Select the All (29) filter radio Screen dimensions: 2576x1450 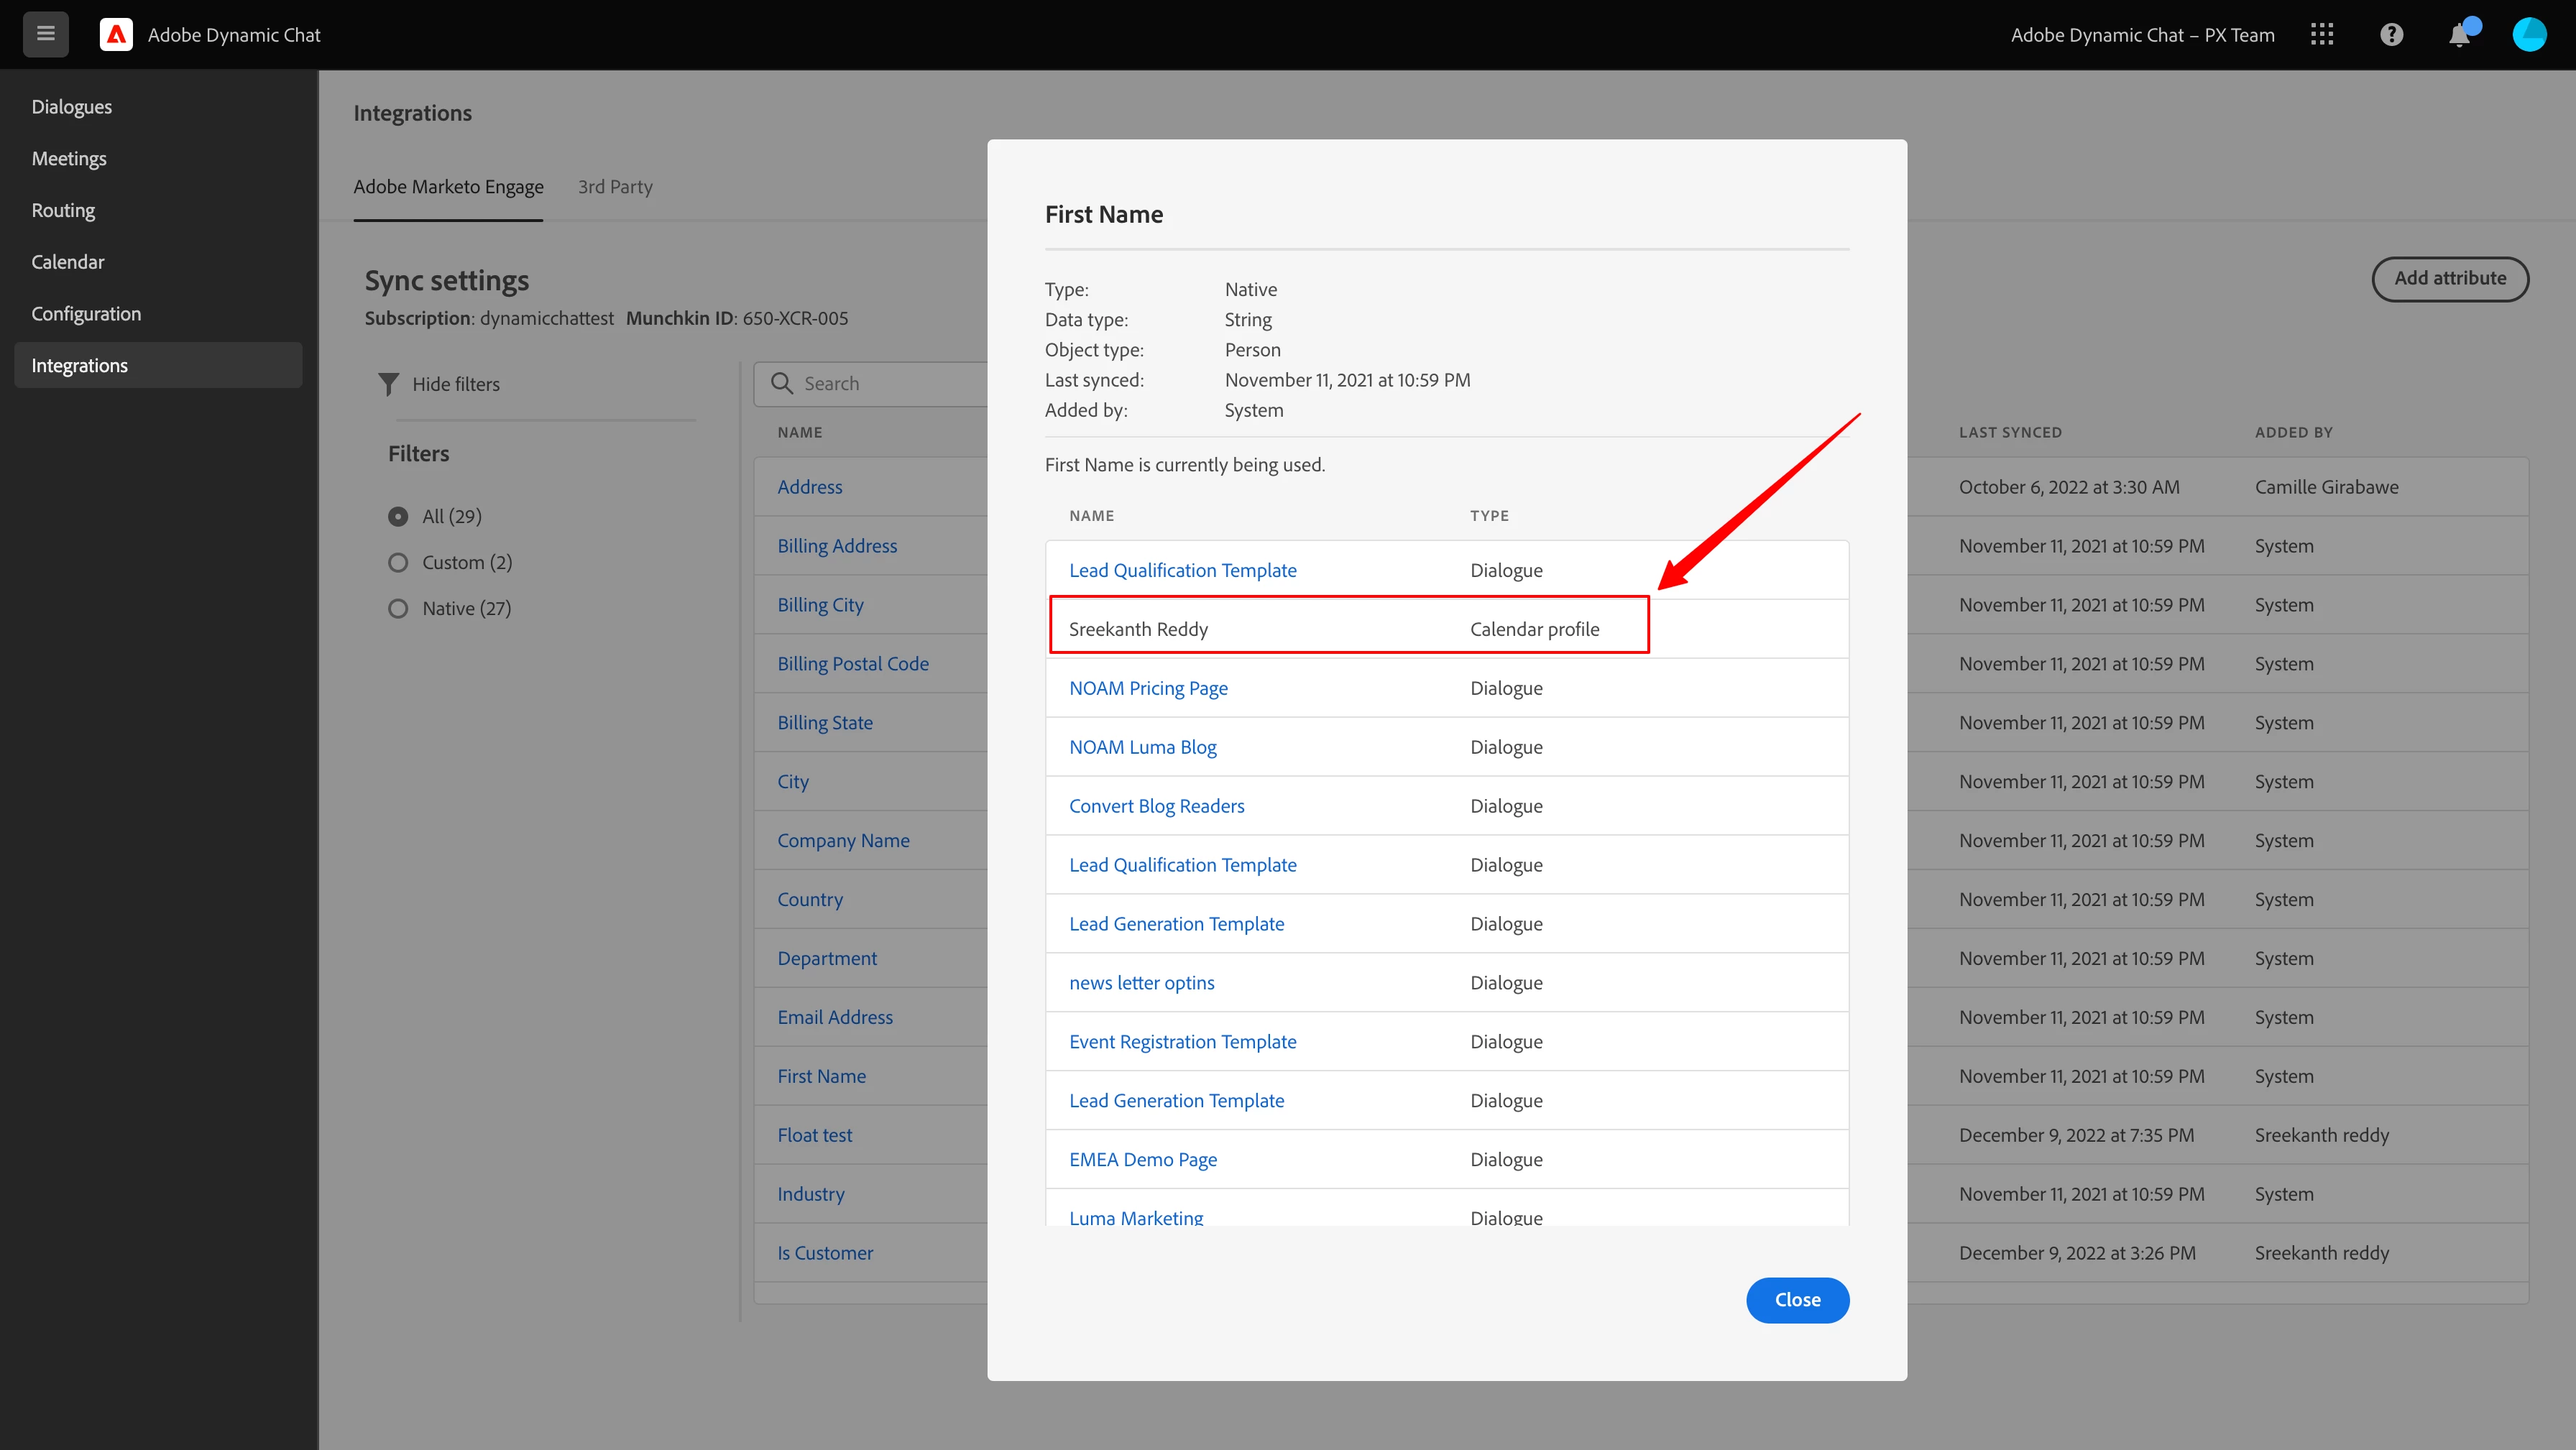pyautogui.click(x=398, y=516)
